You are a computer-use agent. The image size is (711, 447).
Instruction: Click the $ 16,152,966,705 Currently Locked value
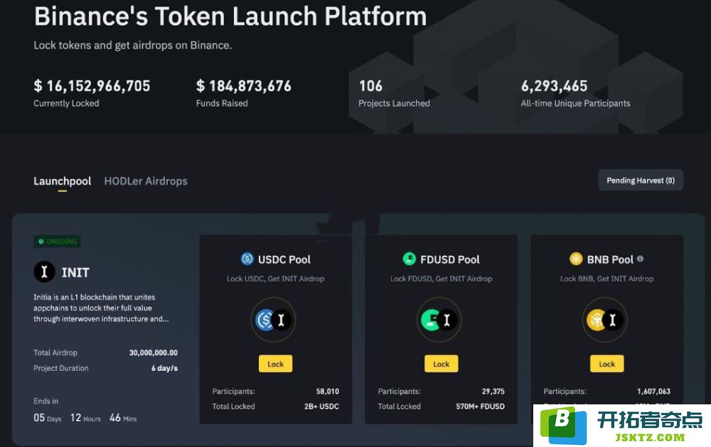point(92,86)
